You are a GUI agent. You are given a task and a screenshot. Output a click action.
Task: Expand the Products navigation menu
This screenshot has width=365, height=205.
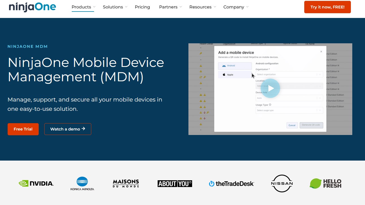pos(81,7)
